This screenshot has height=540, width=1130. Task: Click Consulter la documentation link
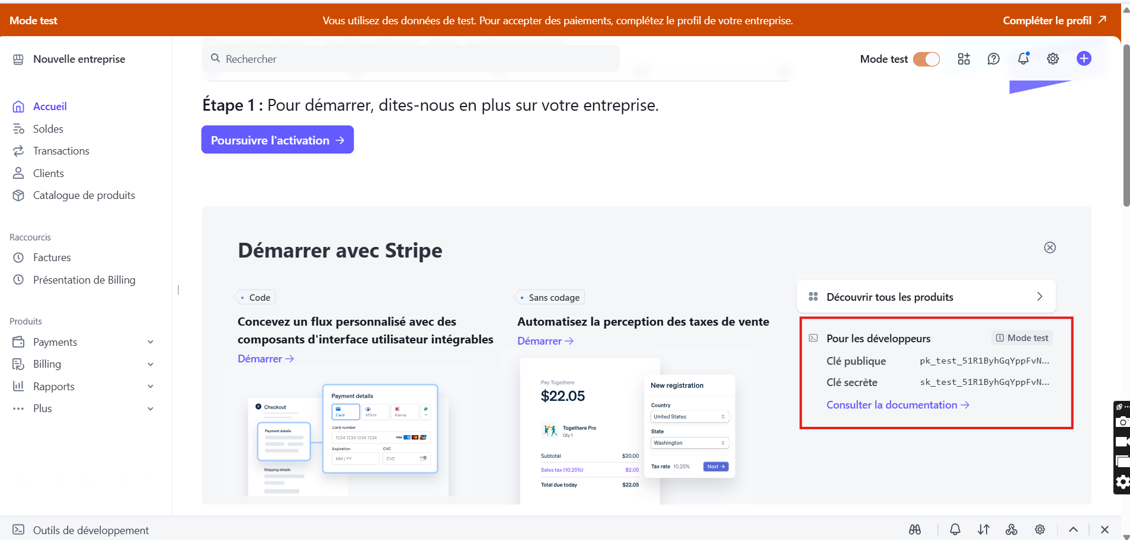pyautogui.click(x=898, y=405)
